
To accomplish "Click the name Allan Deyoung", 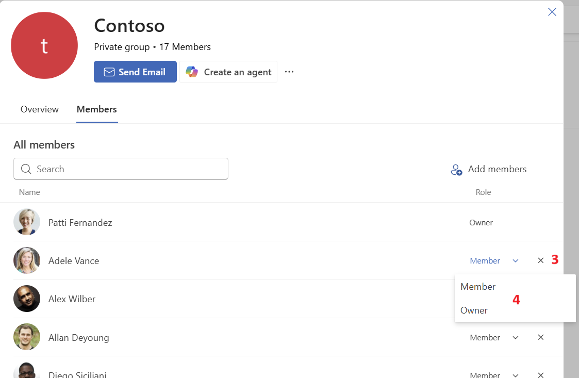I will 79,338.
